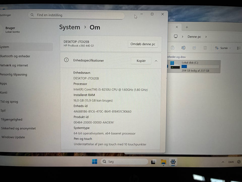This screenshot has width=242, height=182.
Task: Click the info icon beside Enhedsspecifikationer
Action: tap(66, 60)
